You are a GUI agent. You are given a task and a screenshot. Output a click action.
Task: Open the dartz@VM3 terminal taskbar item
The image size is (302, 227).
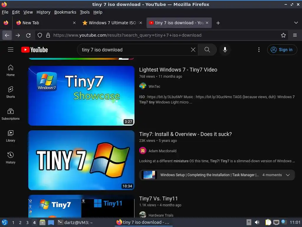point(75,222)
